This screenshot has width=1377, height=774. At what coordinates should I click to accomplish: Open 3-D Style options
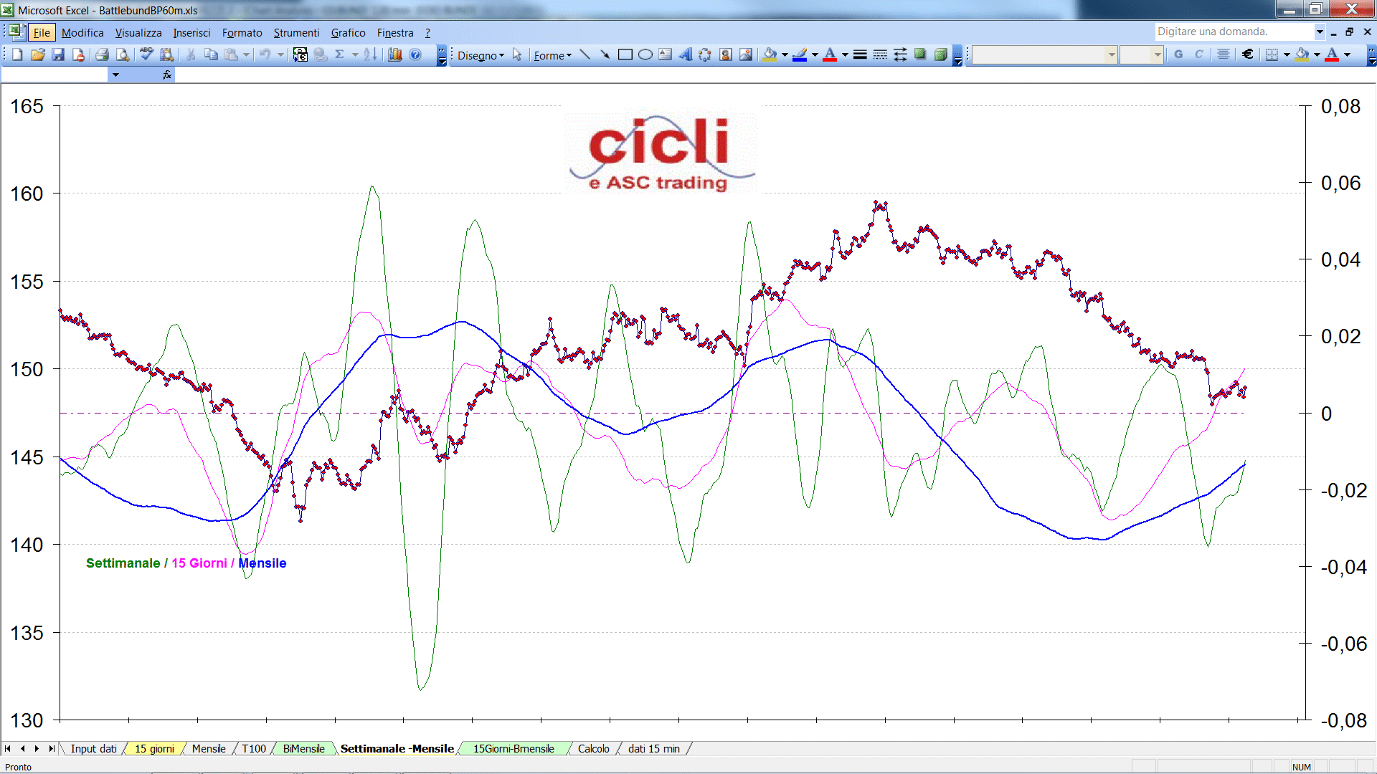[940, 54]
